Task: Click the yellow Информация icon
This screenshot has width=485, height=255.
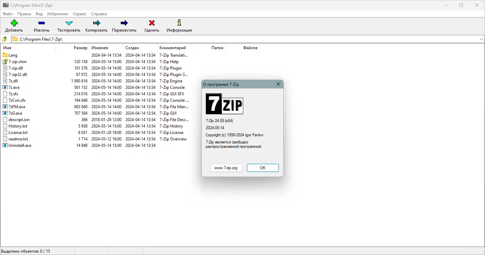Action: (179, 23)
